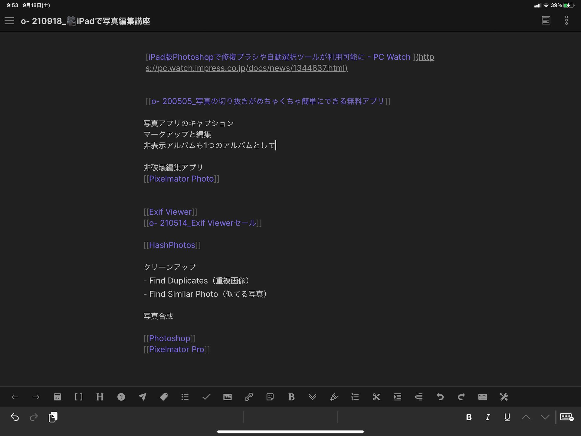Image resolution: width=581 pixels, height=436 pixels.
Task: Open o- 210514_Exif Viewerセール link
Action: coord(202,223)
